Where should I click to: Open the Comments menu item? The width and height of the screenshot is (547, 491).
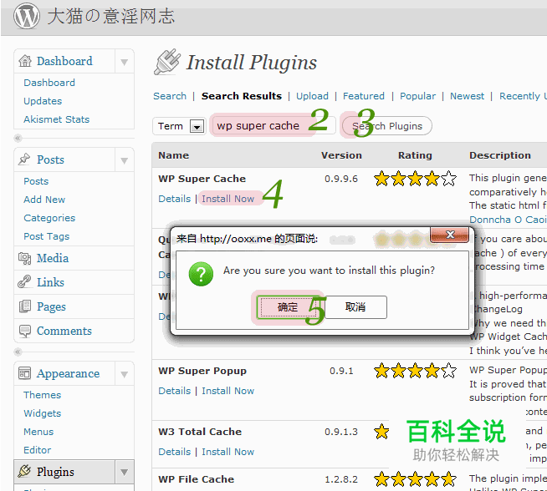pyautogui.click(x=64, y=332)
